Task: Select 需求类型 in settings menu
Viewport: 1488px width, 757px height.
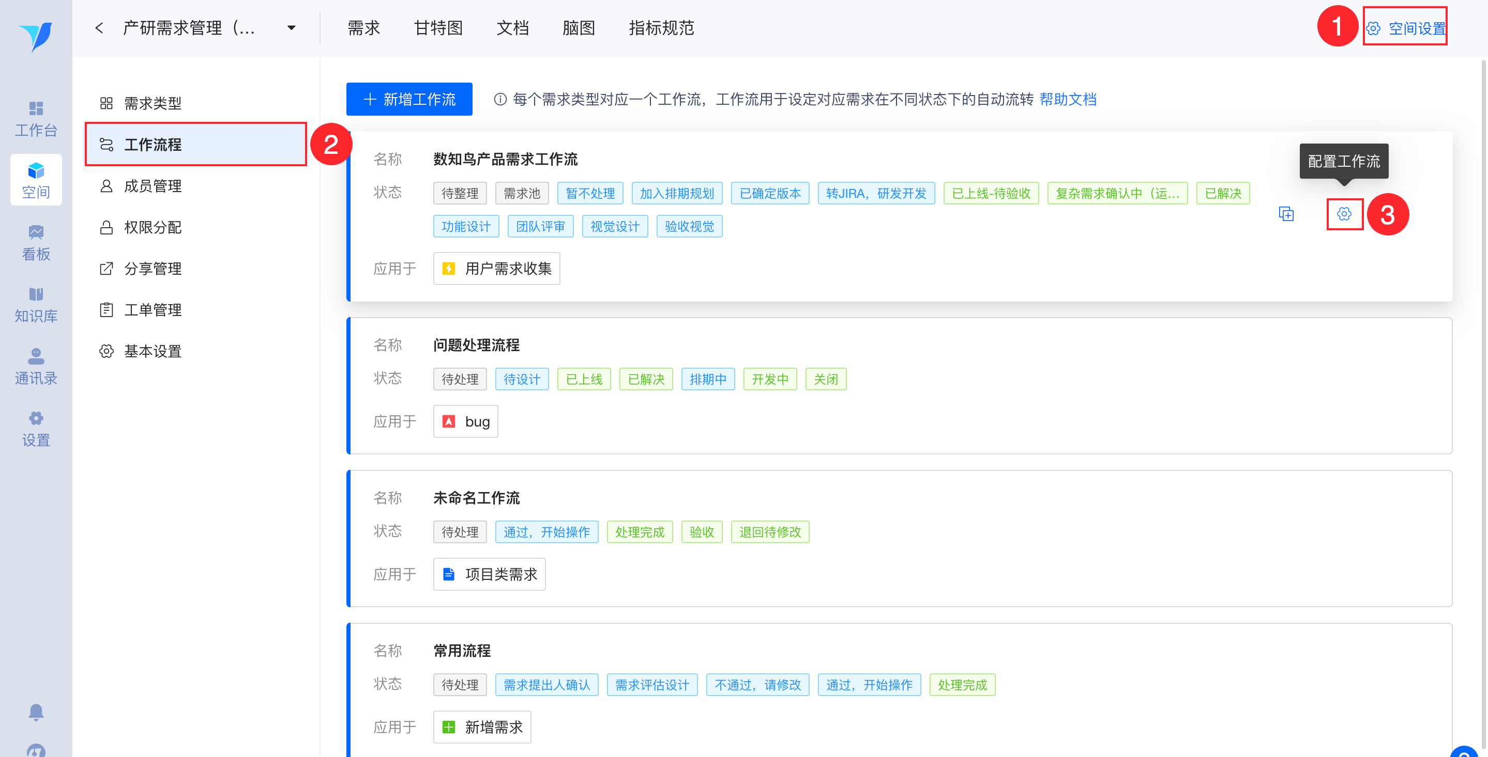Action: coord(153,103)
